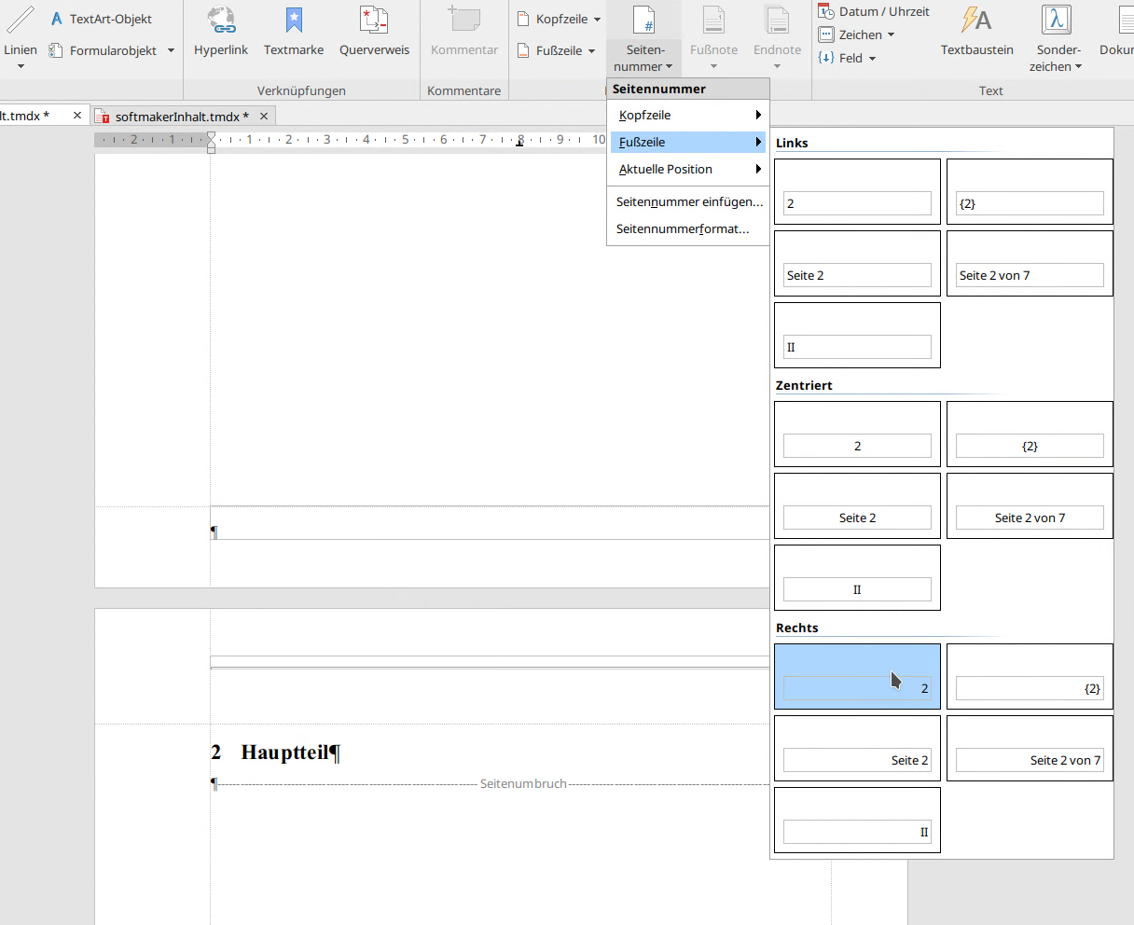Click the Textbaustein icon

(x=976, y=21)
